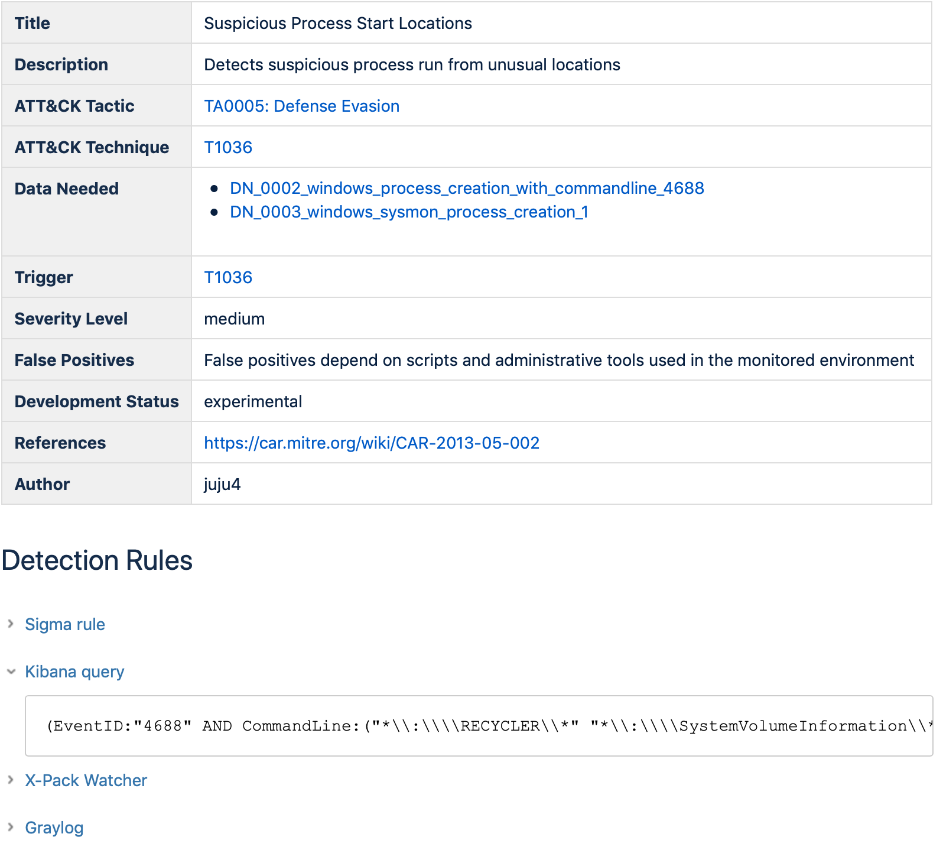
Task: Select the author value juju4
Action: pos(222,484)
